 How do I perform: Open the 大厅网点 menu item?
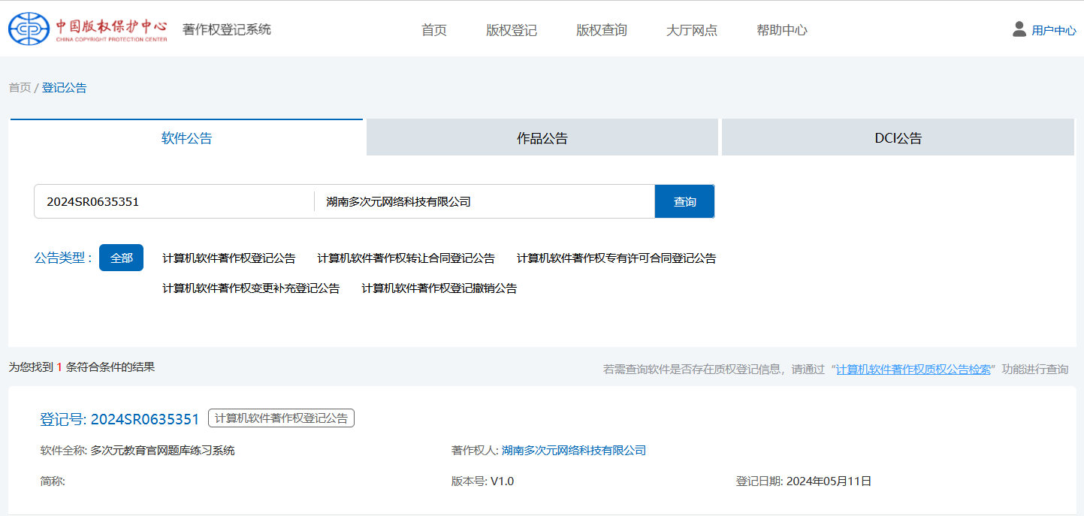692,30
